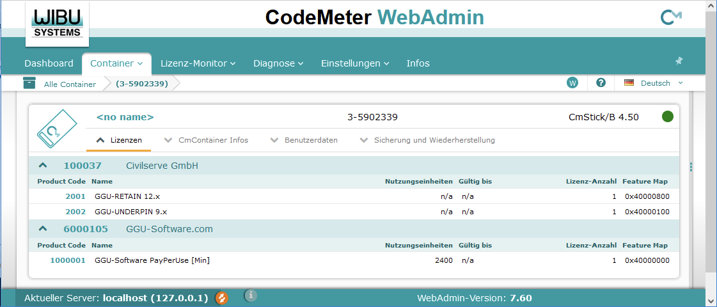
Task: Click the Alle Container breadcrumb link
Action: tap(69, 84)
